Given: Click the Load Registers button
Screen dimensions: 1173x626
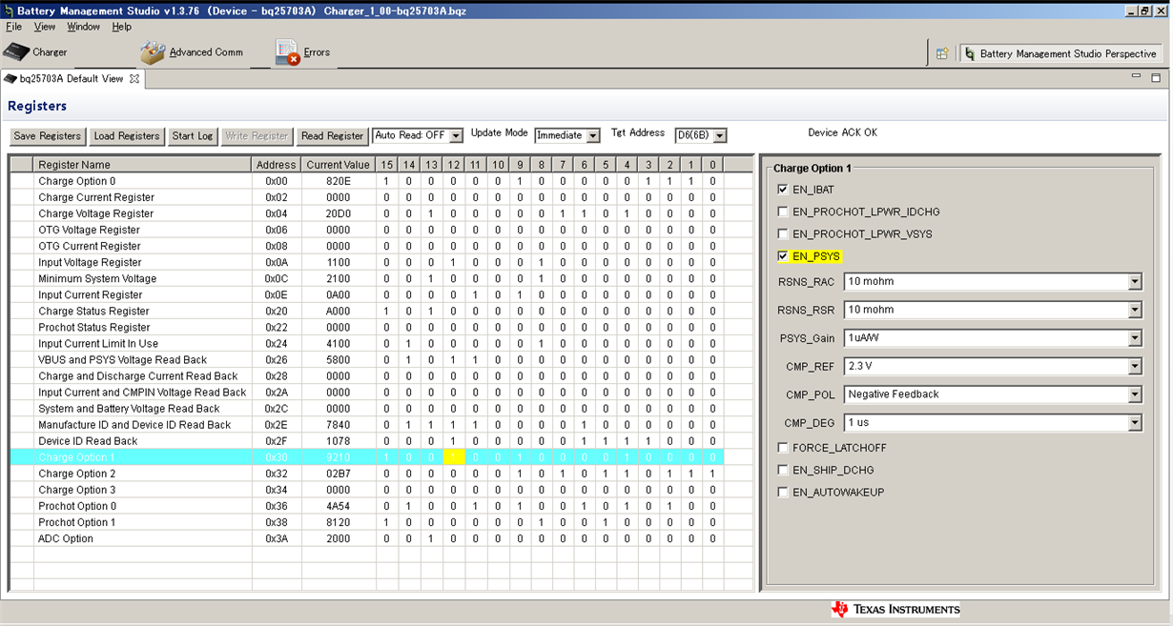Looking at the screenshot, I should pyautogui.click(x=127, y=136).
